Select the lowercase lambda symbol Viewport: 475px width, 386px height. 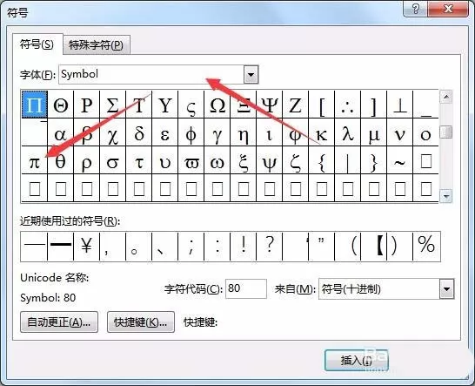click(348, 132)
